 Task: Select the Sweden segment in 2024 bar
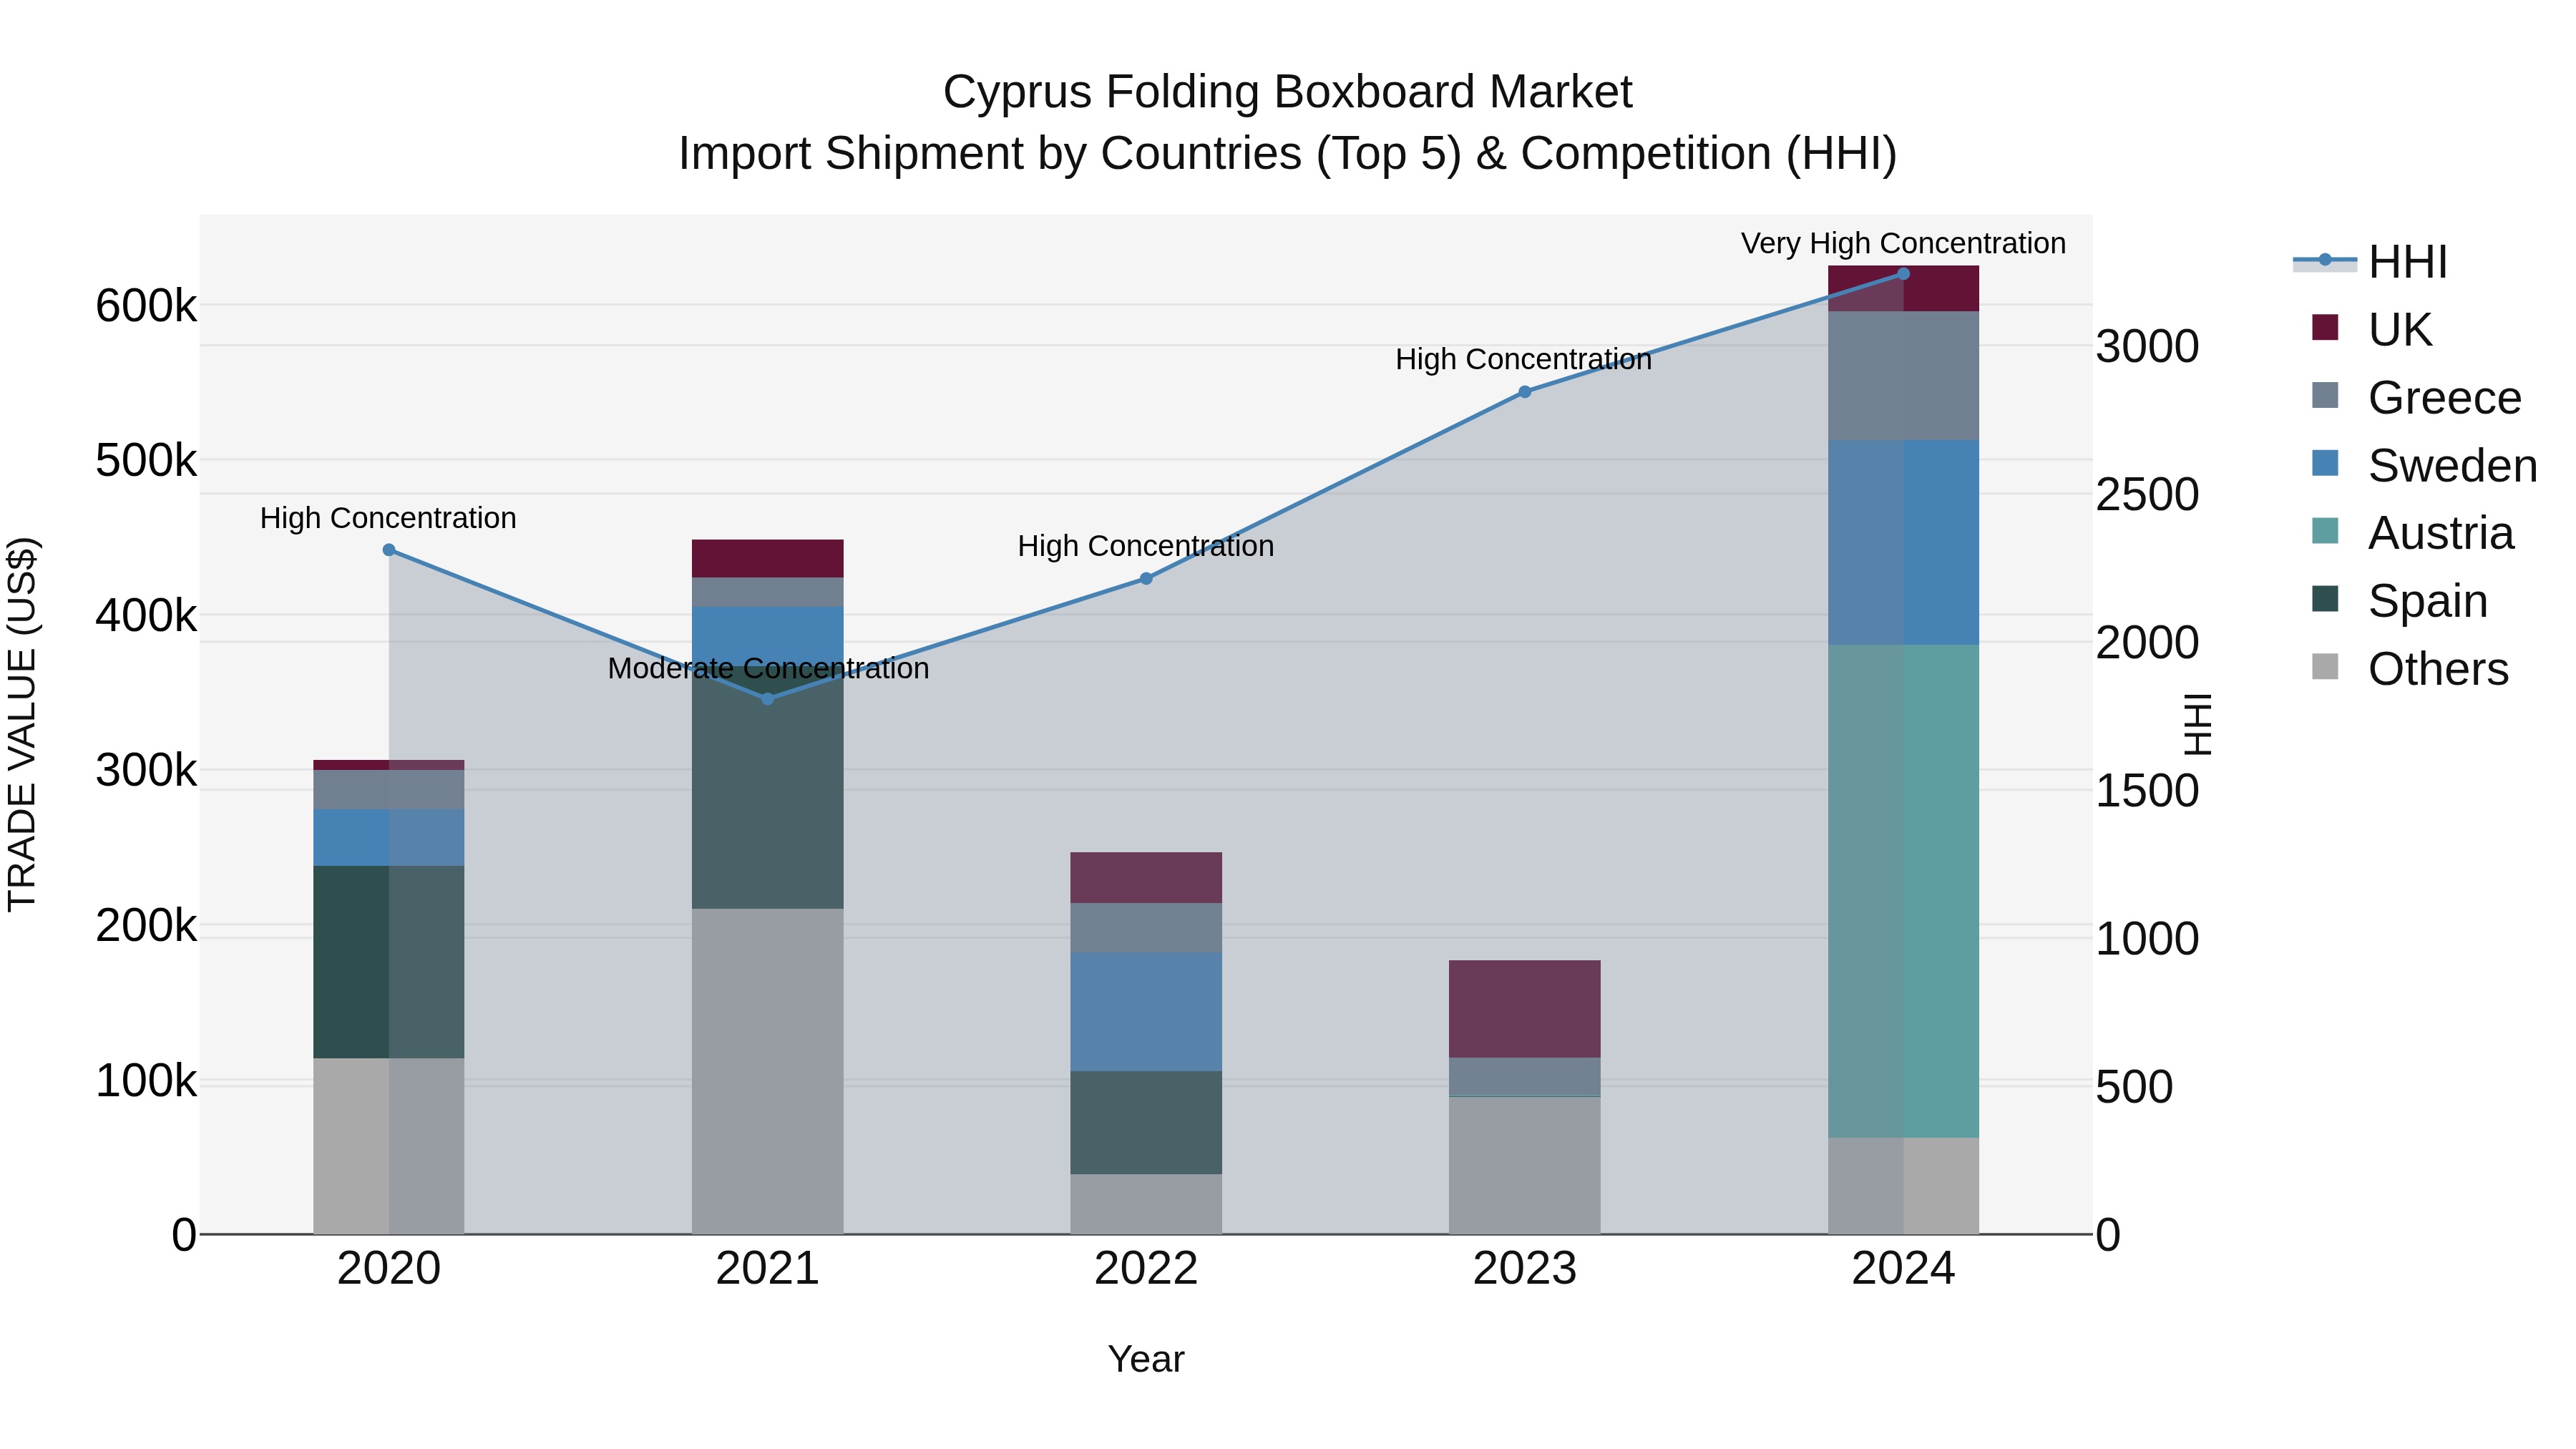[1904, 543]
